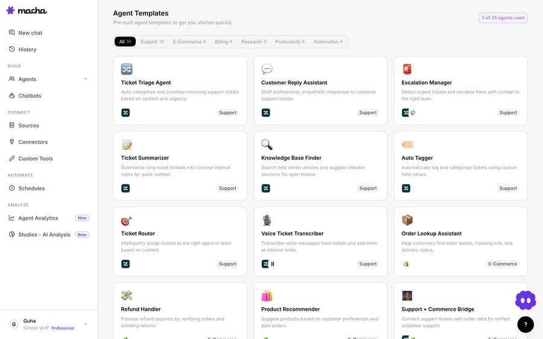Screen dimensions: 543x339
Task: Click the macha logo
Action: point(27,11)
